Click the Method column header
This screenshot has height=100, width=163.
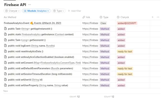click(x=10, y=17)
